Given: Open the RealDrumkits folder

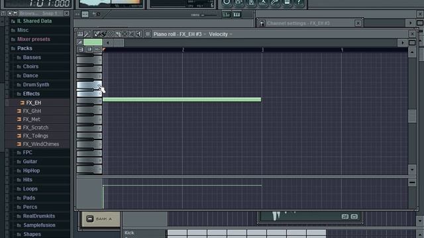Looking at the screenshot, I should [x=39, y=216].
